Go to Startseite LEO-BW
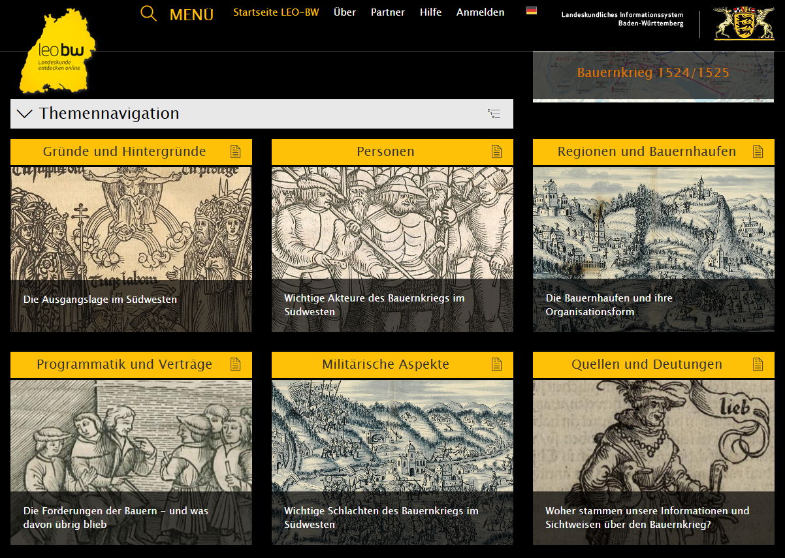The width and height of the screenshot is (785, 558). pyautogui.click(x=276, y=12)
